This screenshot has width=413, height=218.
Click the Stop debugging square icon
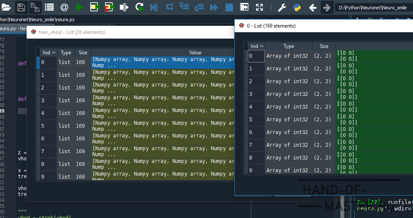click(229, 7)
